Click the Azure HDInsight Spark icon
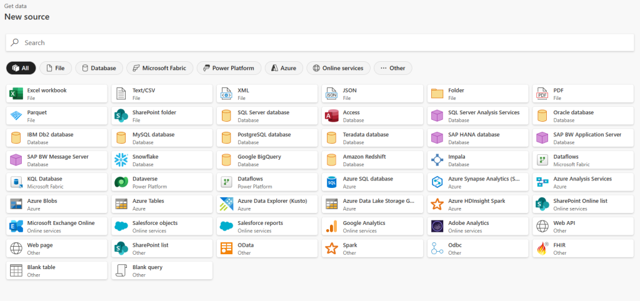 437,204
